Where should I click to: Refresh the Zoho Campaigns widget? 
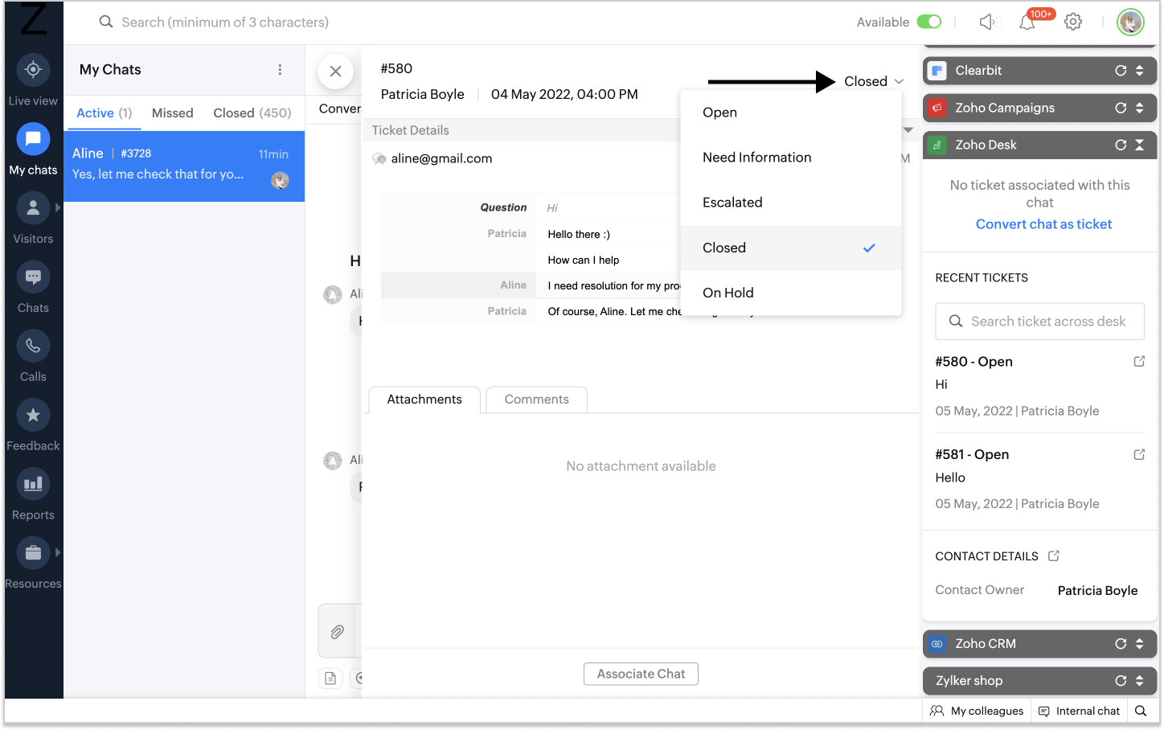(1121, 108)
